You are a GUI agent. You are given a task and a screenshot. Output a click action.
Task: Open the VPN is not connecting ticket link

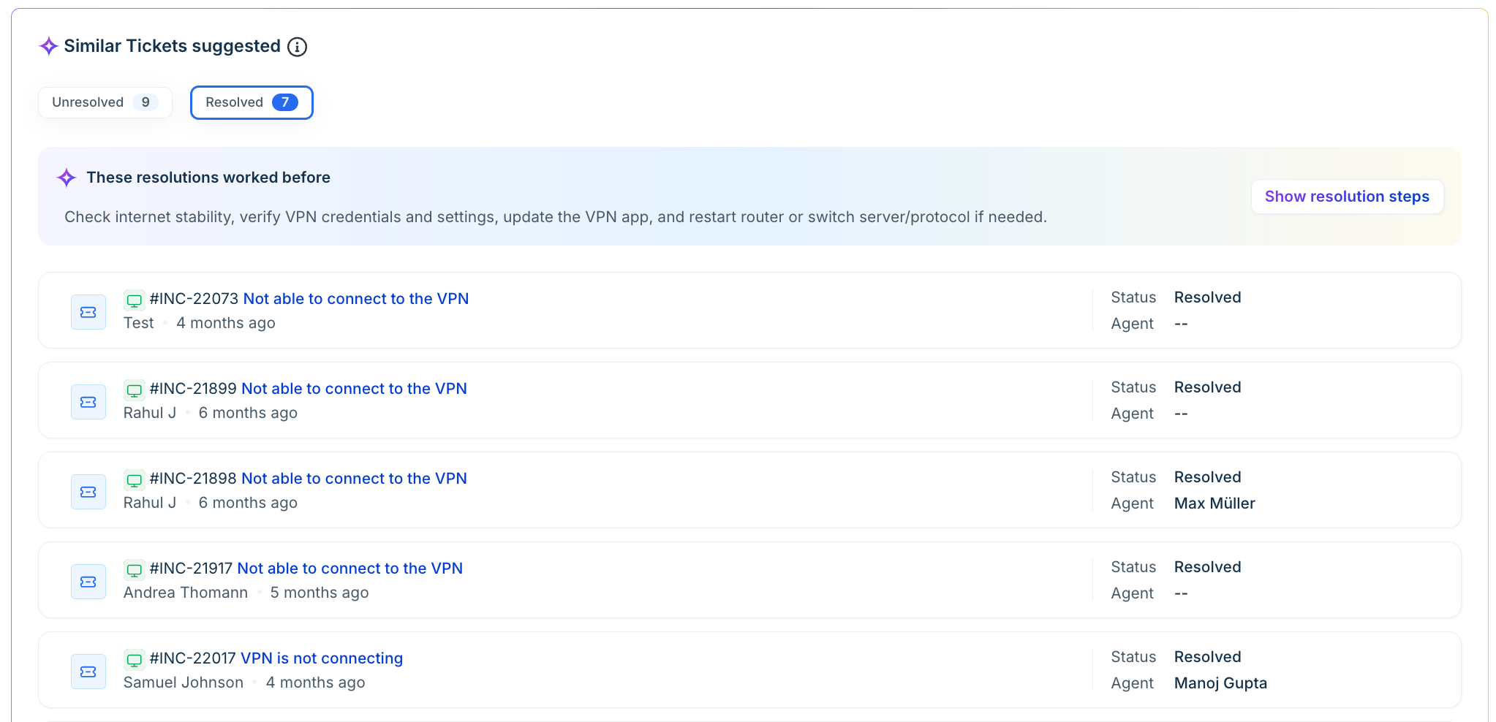[x=322, y=658]
